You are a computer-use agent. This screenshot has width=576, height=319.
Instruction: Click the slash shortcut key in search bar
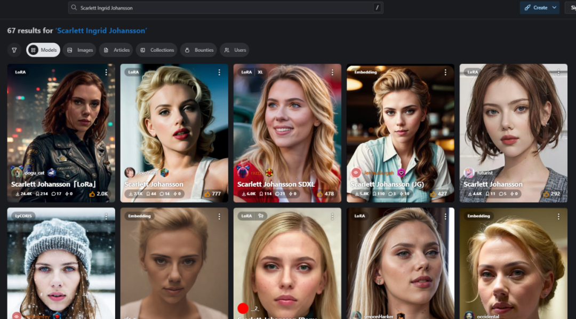[x=377, y=7]
